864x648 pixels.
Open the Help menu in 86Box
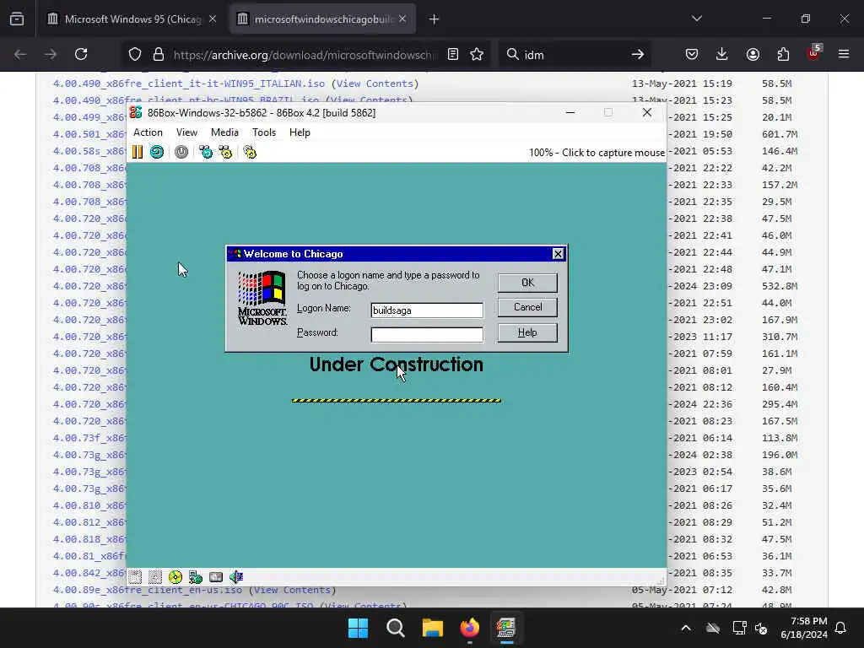point(300,132)
